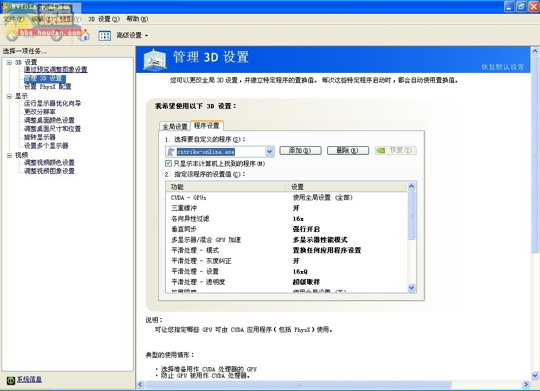Select 设置多个显示器 in the task tree
Image resolution: width=540 pixels, height=391 pixels.
pos(46,145)
